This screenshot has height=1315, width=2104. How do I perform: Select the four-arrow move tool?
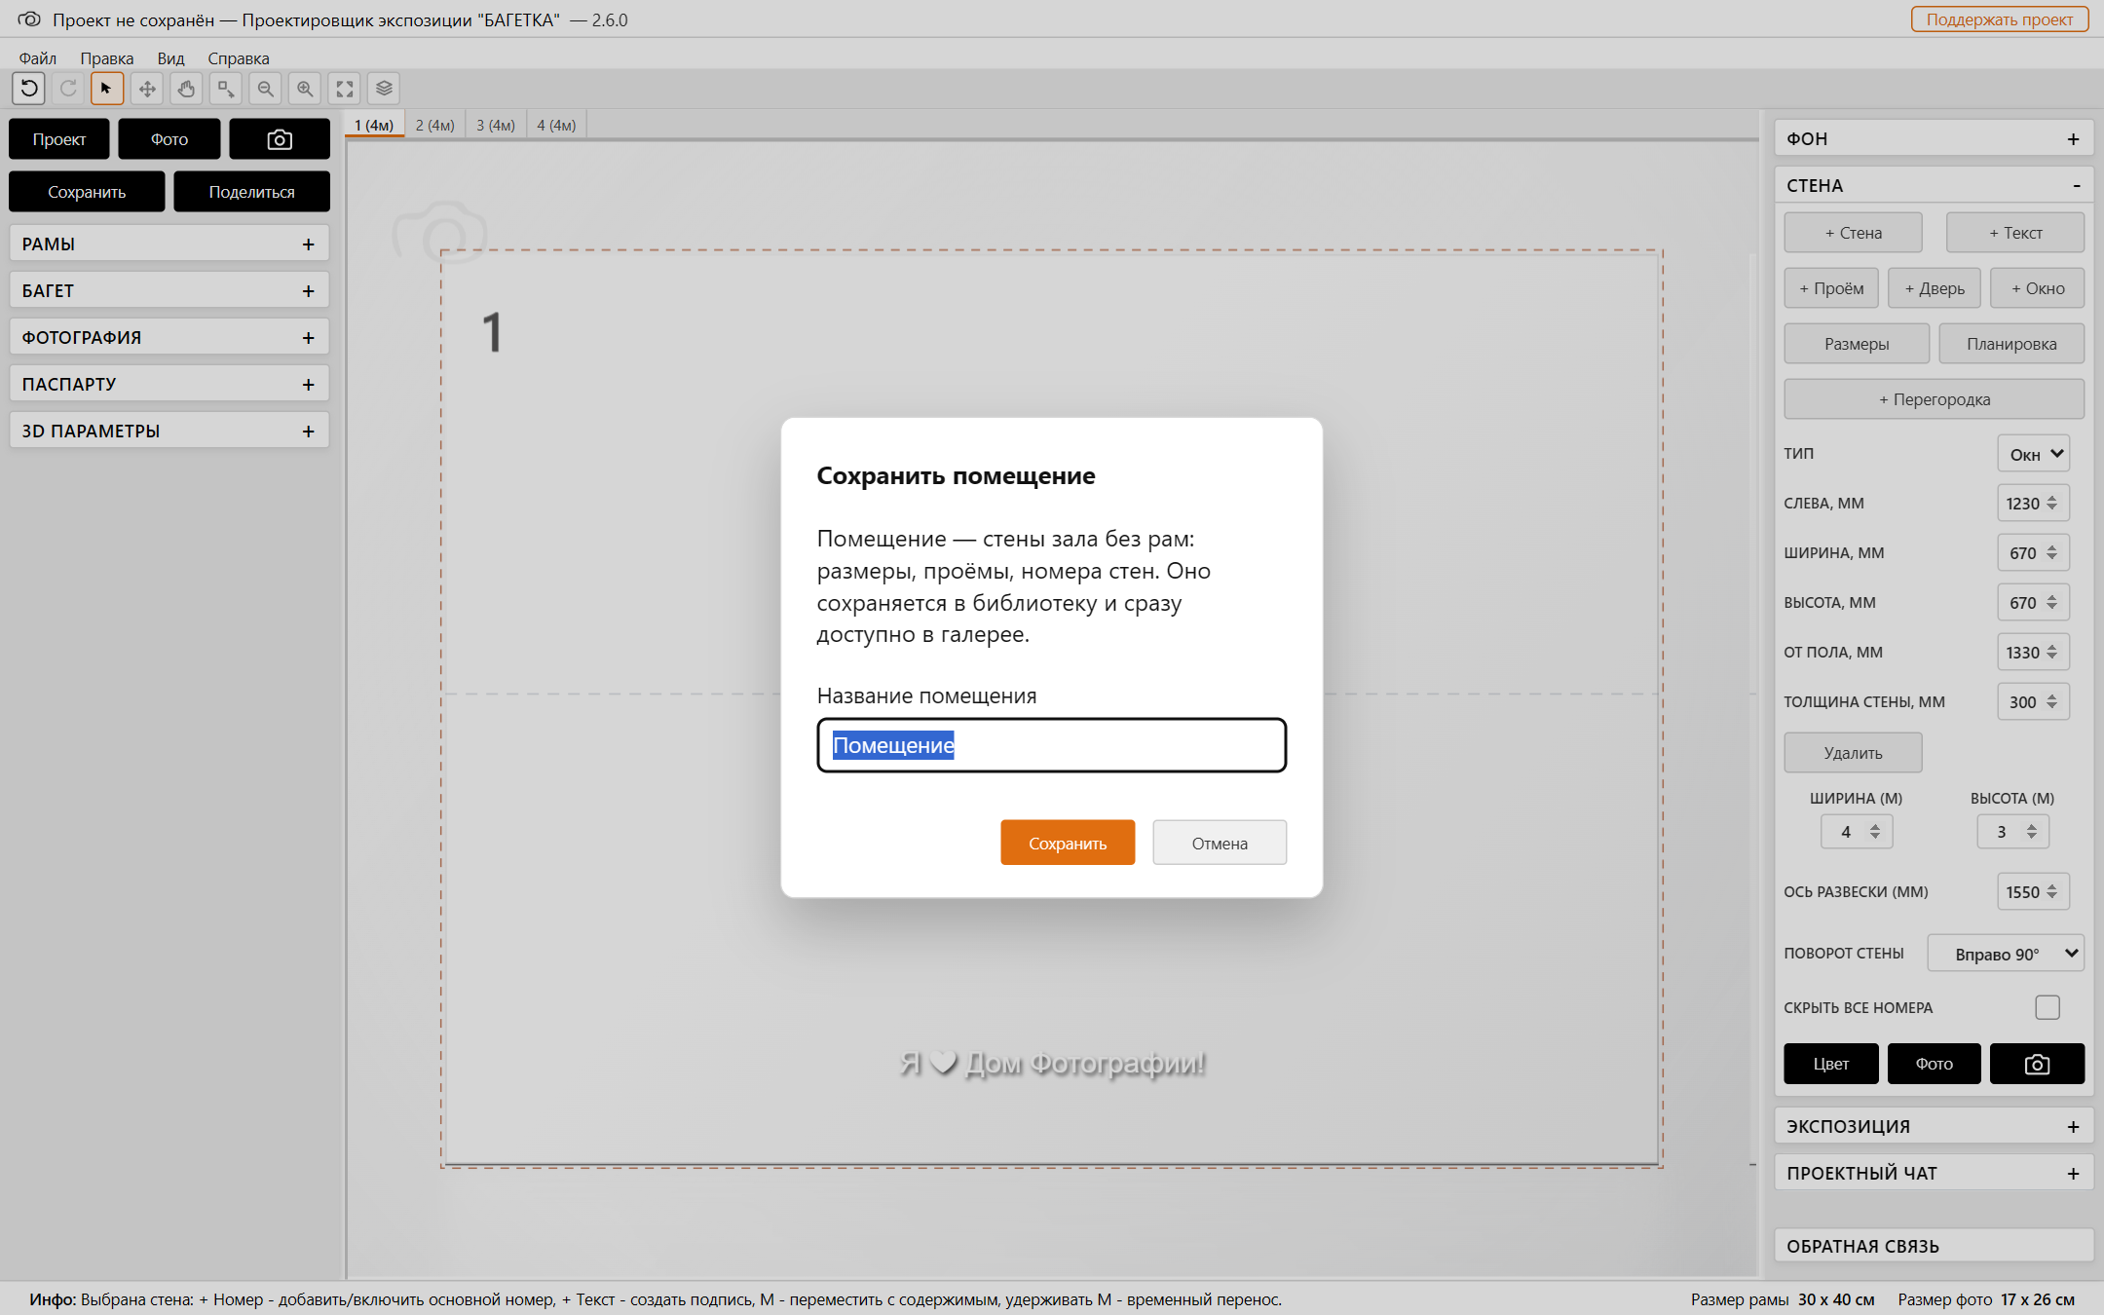147,89
